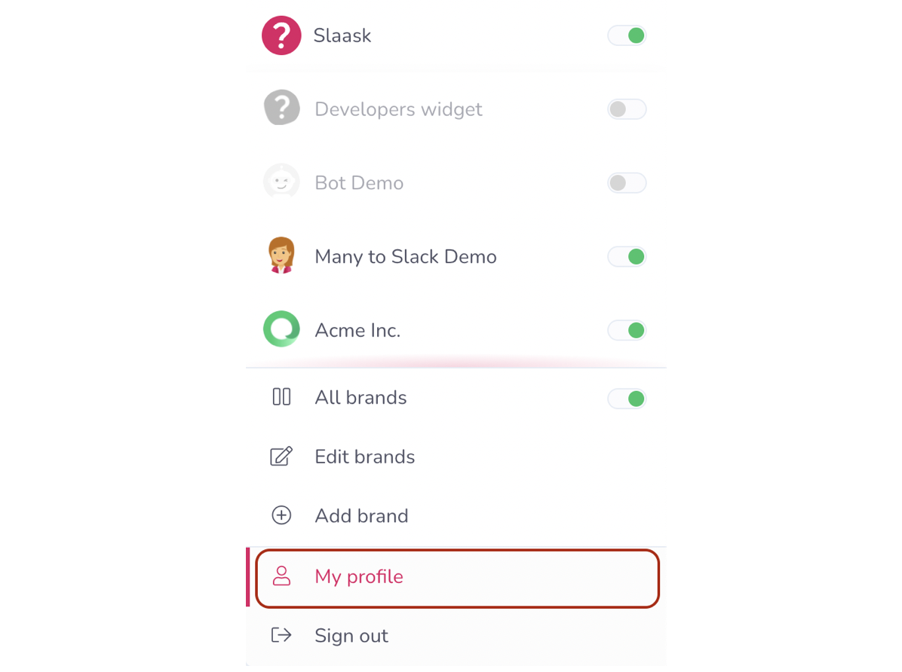The image size is (902, 672).
Task: Turn on the Bot Demo toggle
Action: click(627, 183)
